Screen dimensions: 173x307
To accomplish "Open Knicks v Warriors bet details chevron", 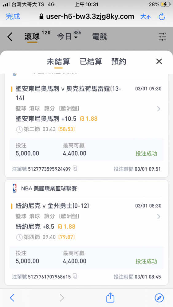I will [x=159, y=216].
